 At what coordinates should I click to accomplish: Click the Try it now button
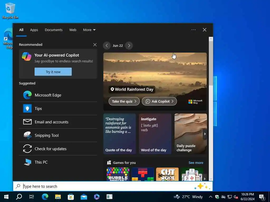(53, 72)
